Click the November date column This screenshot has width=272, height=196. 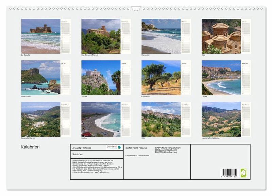click(186, 119)
